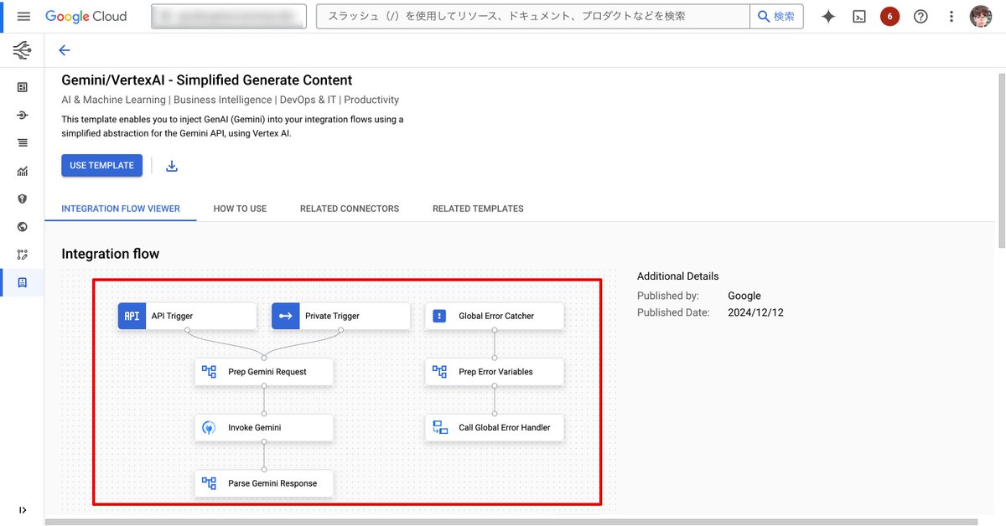Open the first sidebar overview icon
Viewport: 1006px width, 526px height.
(x=23, y=87)
